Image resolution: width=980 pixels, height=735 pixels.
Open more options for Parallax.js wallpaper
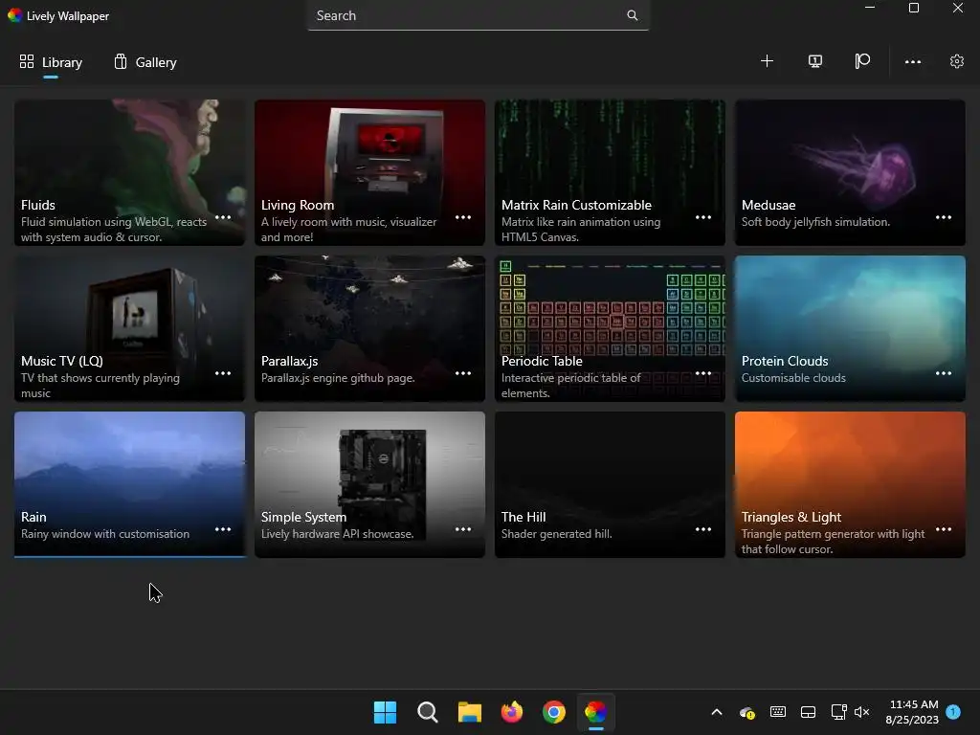click(463, 373)
